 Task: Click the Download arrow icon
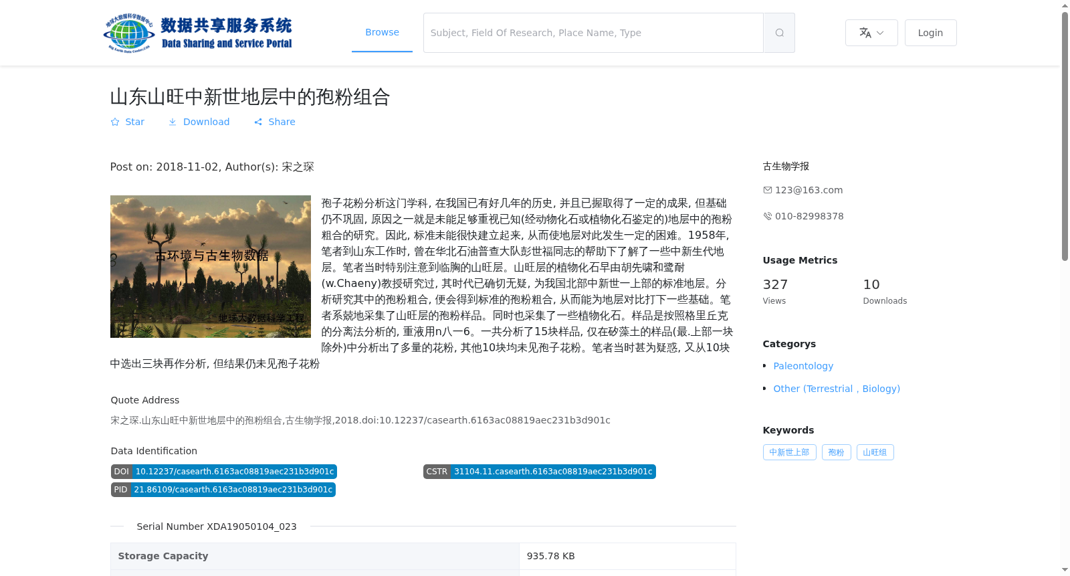point(173,122)
